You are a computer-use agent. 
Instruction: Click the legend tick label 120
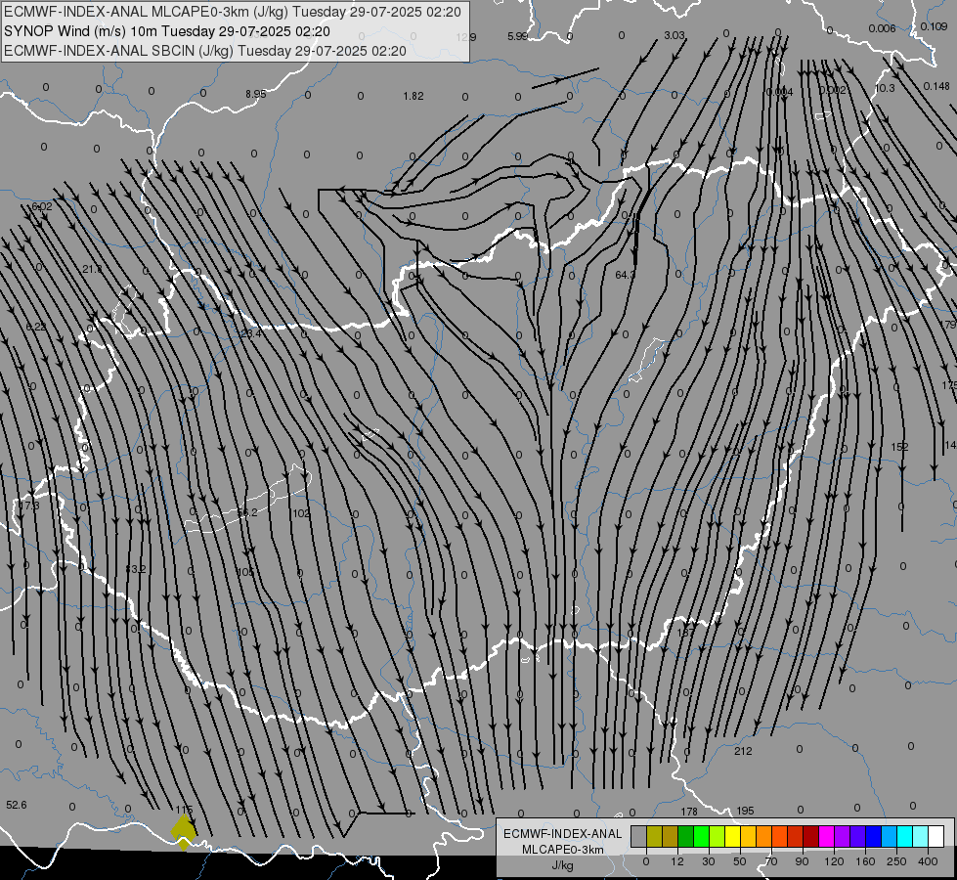[834, 861]
